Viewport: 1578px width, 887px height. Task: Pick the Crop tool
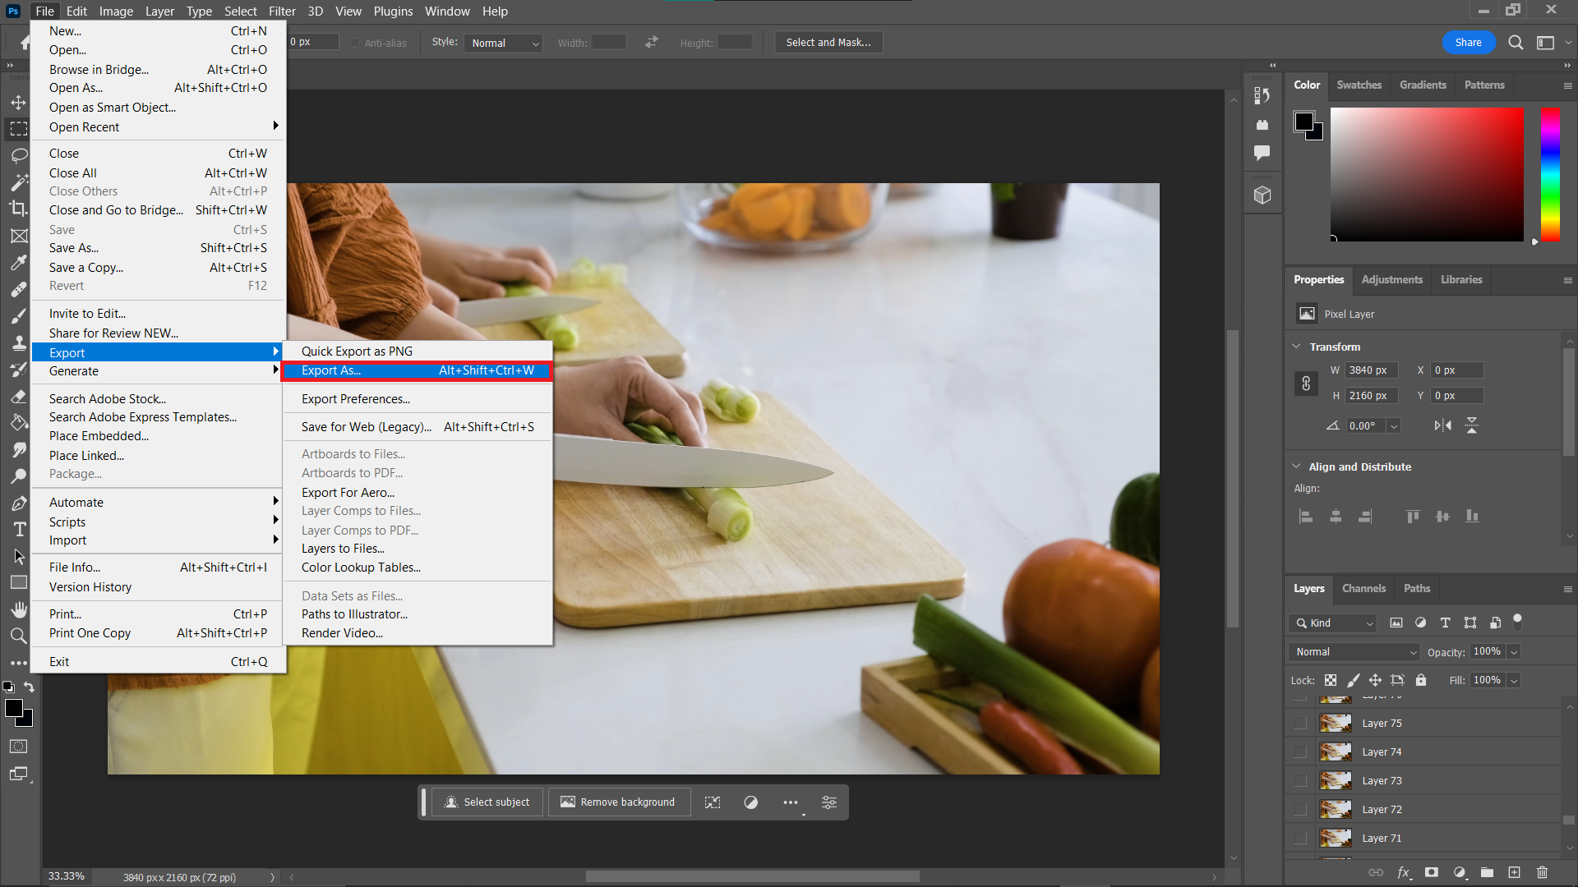(x=18, y=209)
